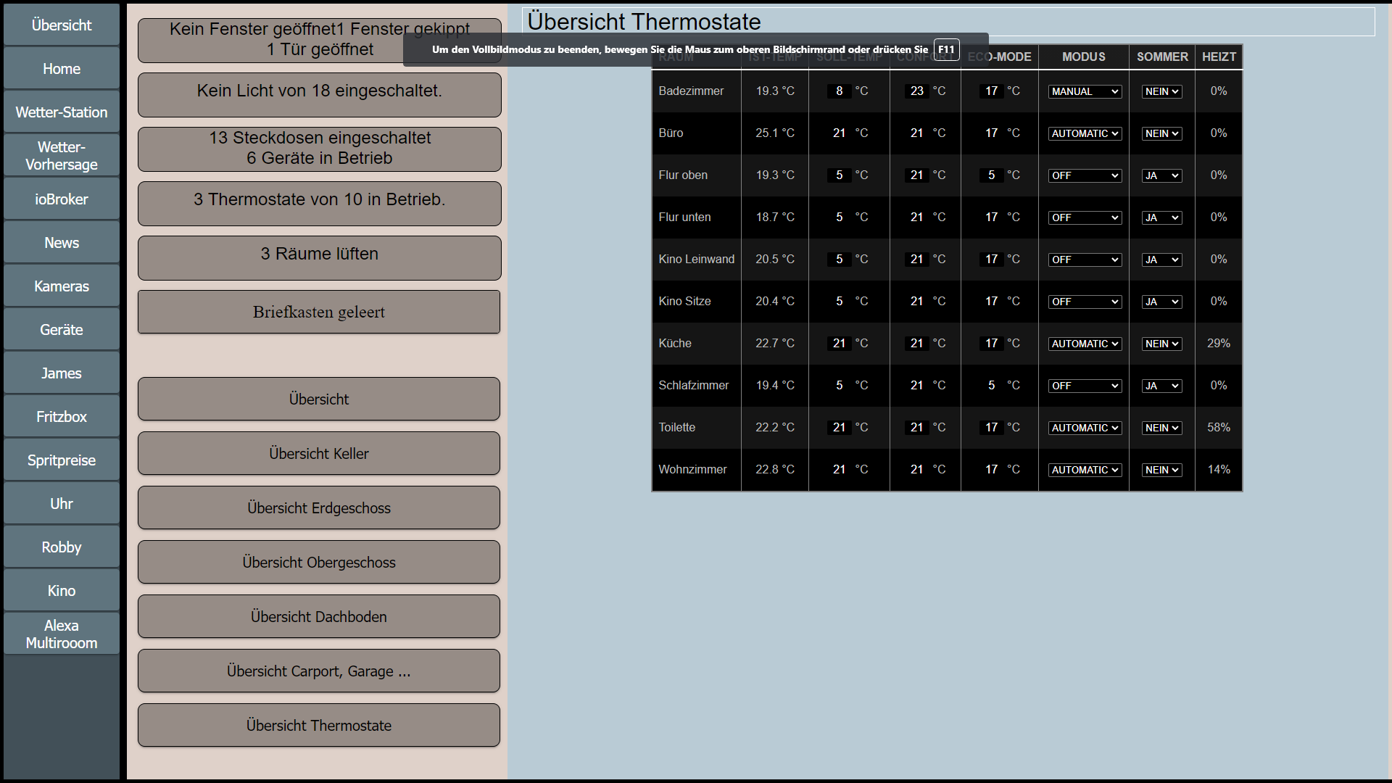
Task: Expand the Badezimmer MANUAL modus dropdown
Action: click(1085, 91)
